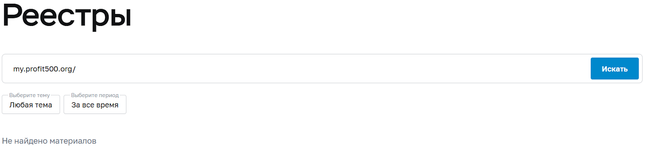Click the word тема in the topic selector

pos(43,105)
